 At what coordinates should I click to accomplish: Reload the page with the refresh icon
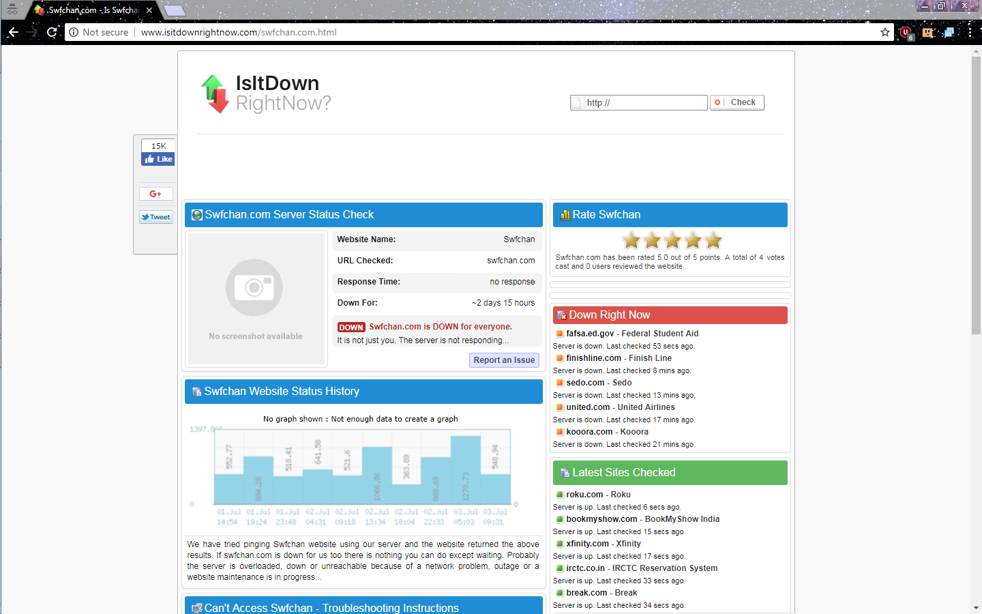click(52, 32)
